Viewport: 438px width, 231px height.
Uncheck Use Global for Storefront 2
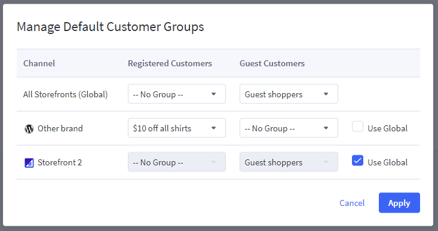(357, 161)
